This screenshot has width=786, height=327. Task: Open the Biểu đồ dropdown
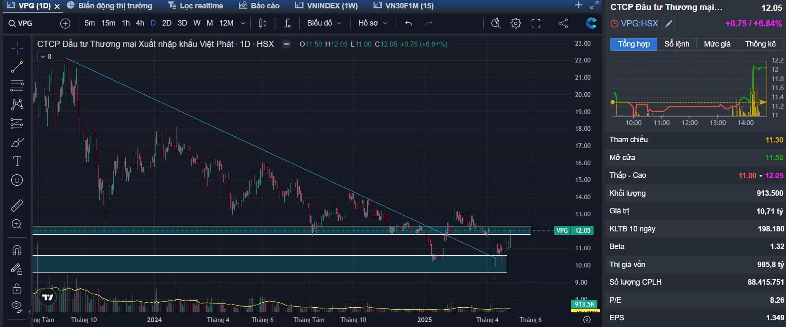pos(324,23)
